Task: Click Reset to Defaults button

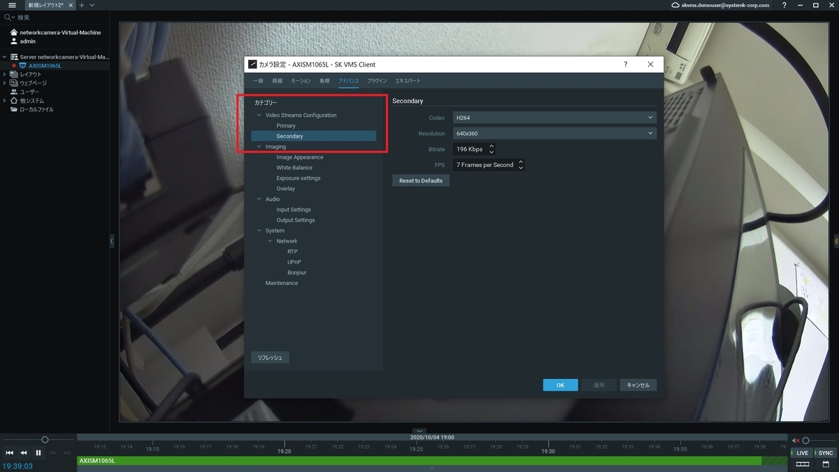Action: [421, 180]
